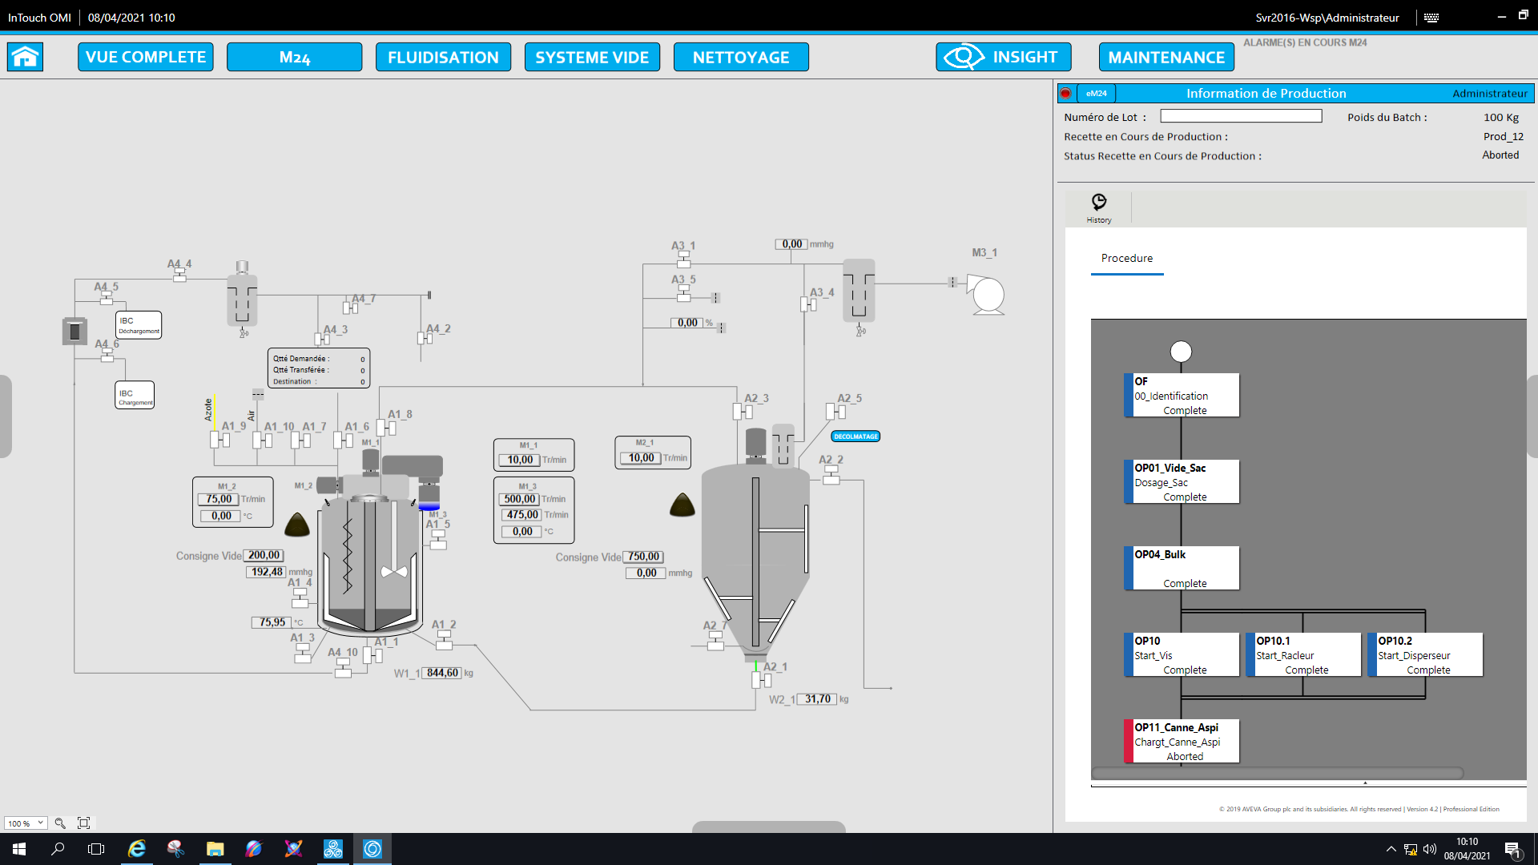
Task: Click the Consigne Vide 750,00 field
Action: (x=644, y=557)
